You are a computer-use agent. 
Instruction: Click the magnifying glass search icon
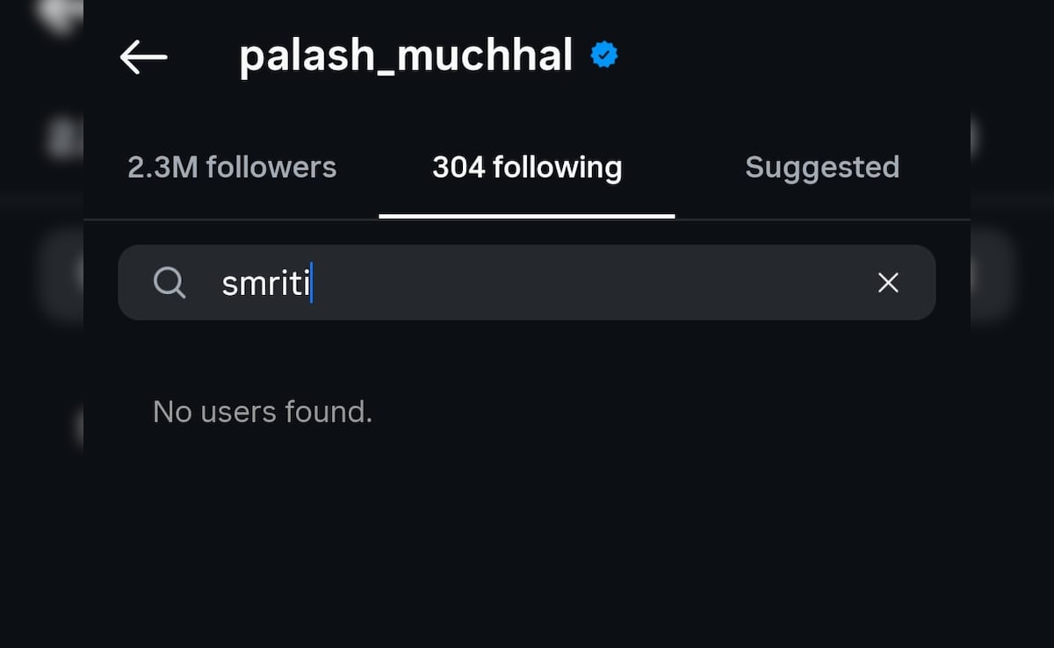coord(170,283)
